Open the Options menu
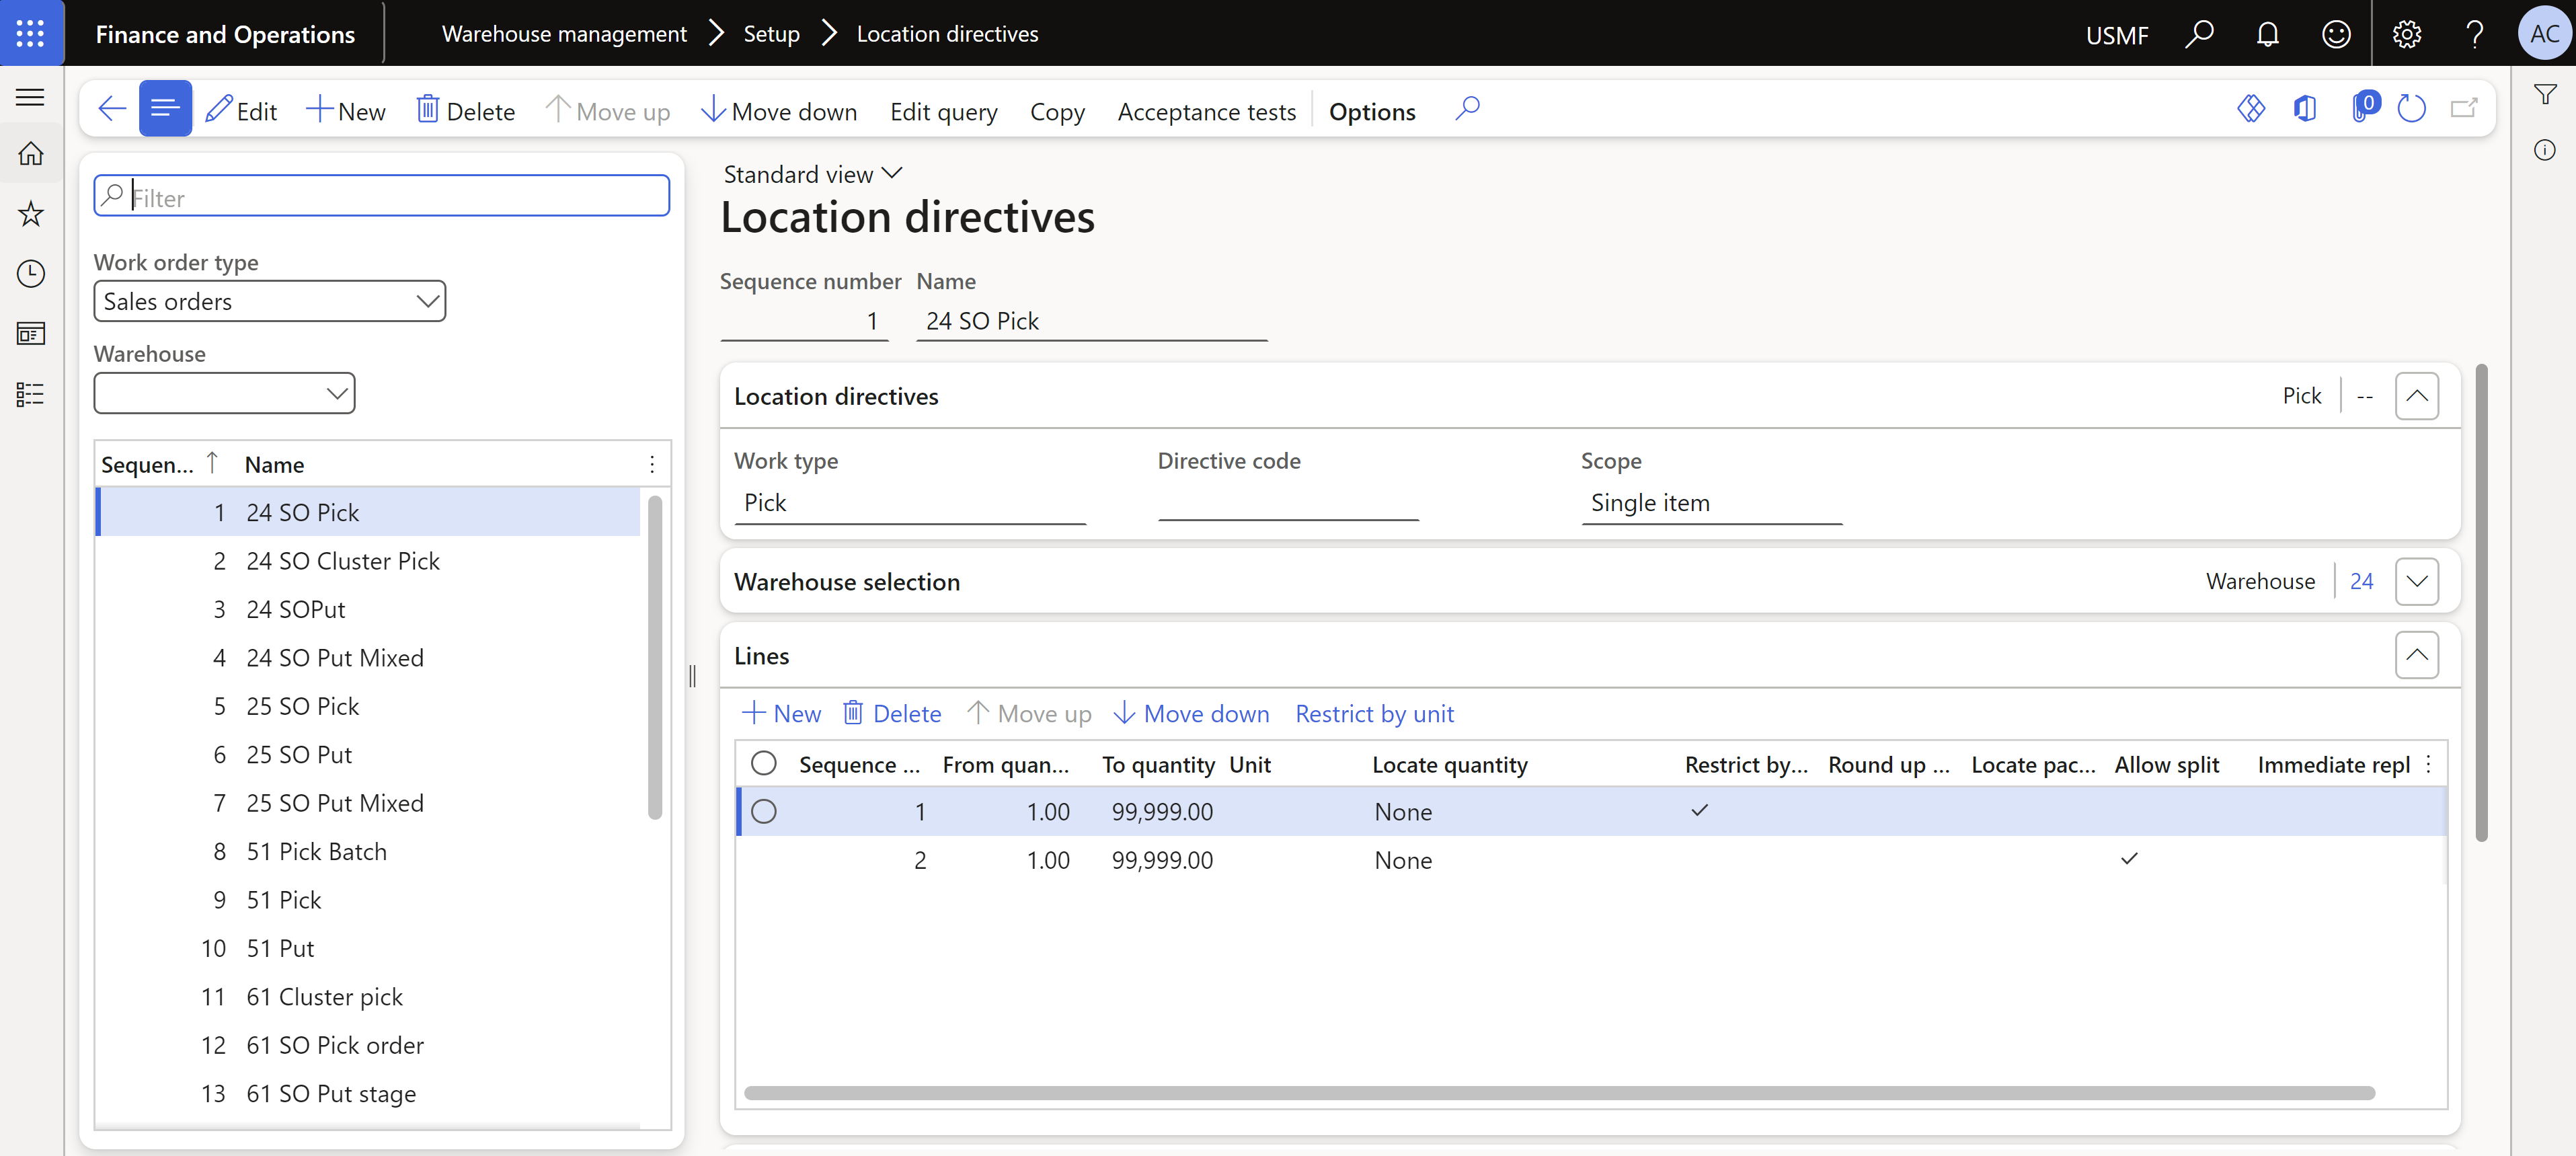This screenshot has width=2576, height=1156. coord(1371,111)
